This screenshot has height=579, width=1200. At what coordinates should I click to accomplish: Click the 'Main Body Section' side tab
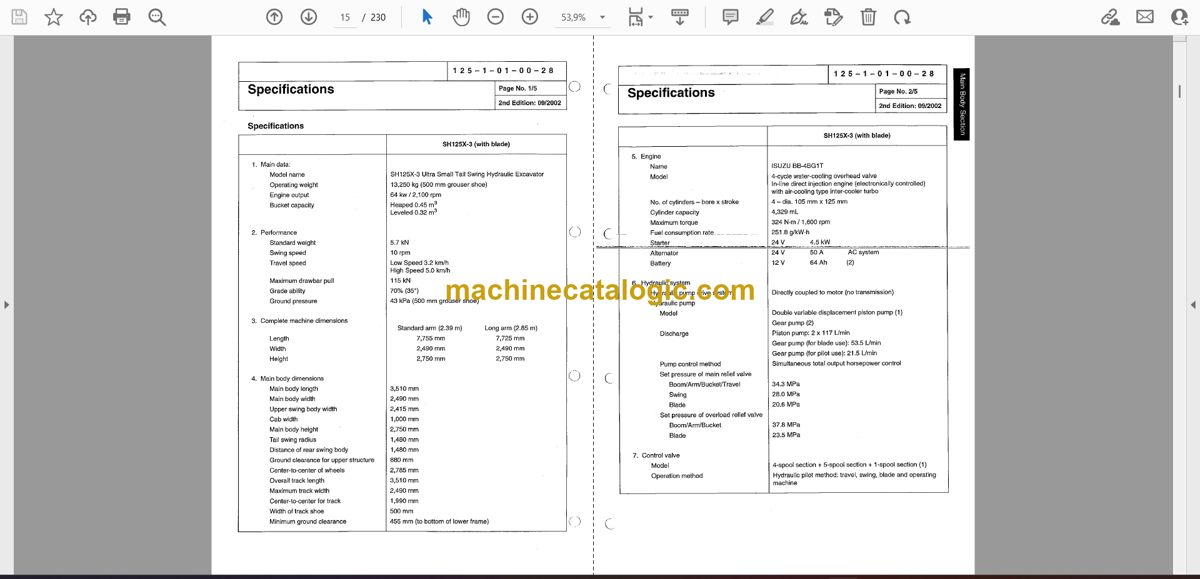[x=962, y=104]
